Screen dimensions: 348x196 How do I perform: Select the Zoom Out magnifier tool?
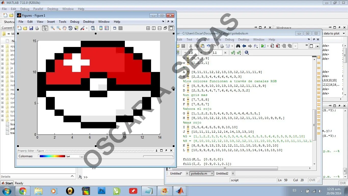tap(58, 28)
